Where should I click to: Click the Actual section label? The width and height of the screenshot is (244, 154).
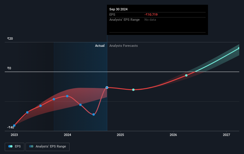pos(100,46)
